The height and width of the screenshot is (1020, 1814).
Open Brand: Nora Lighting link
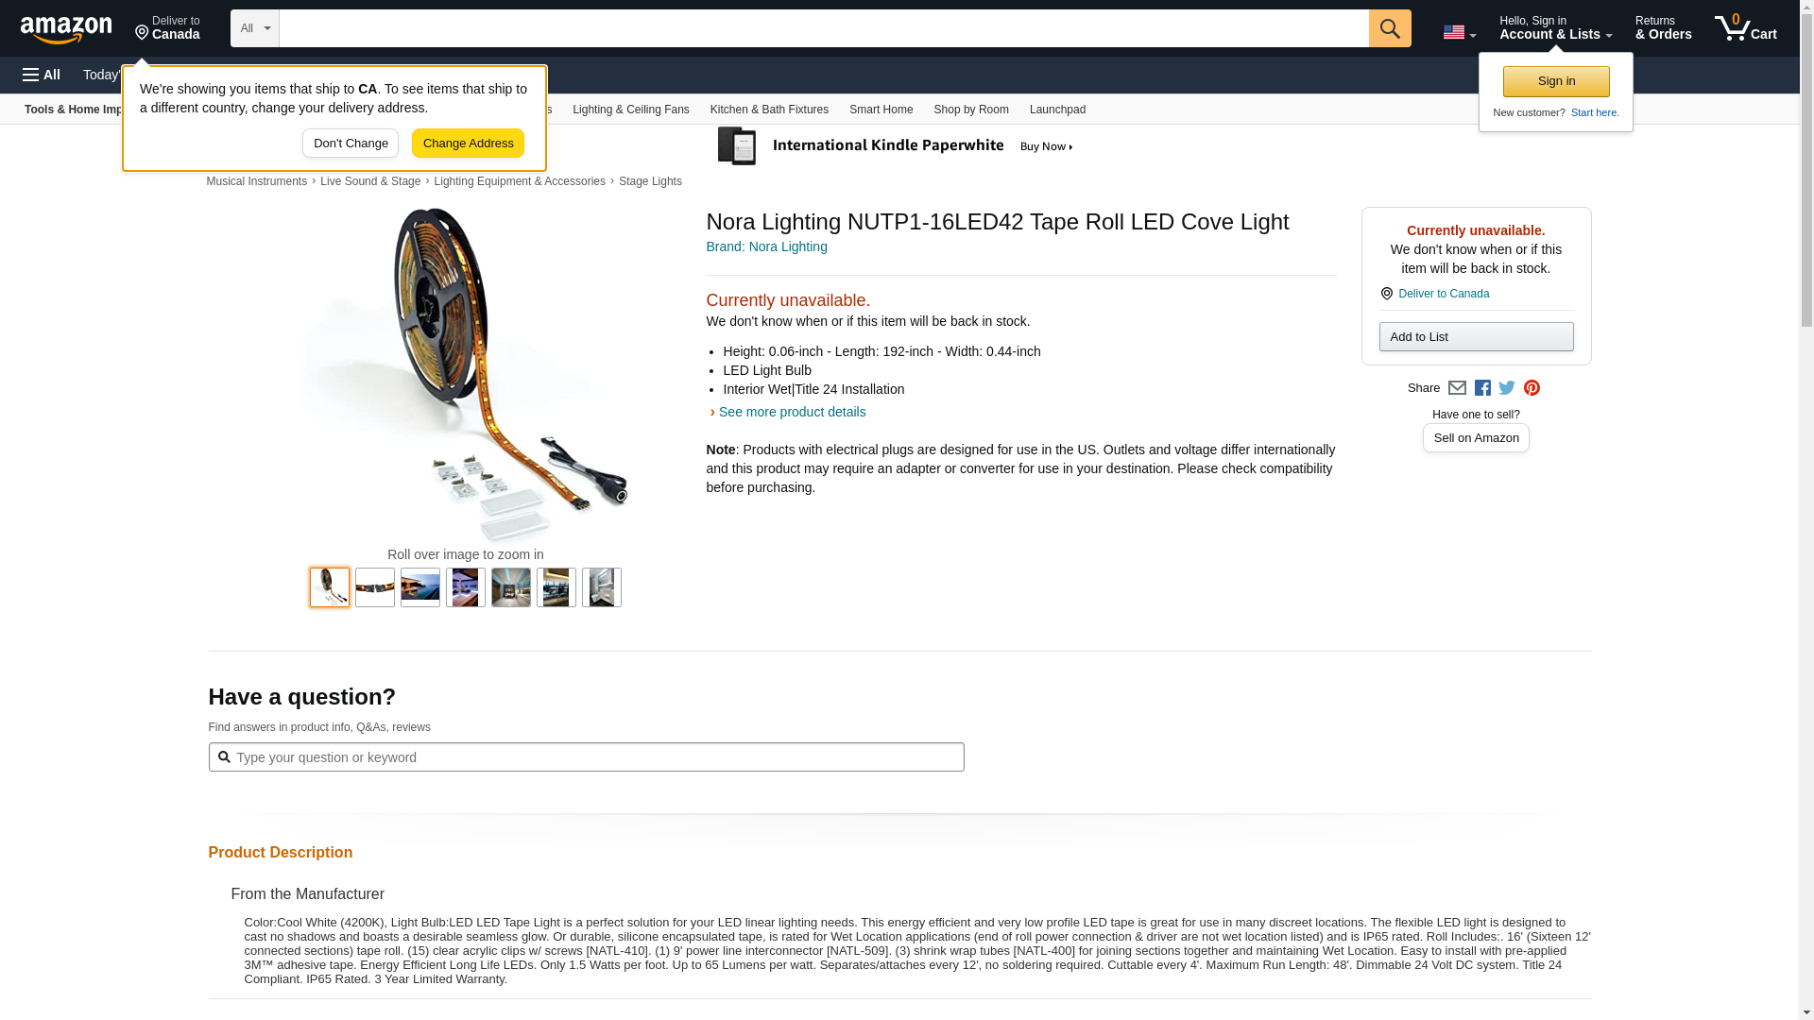[x=766, y=246]
